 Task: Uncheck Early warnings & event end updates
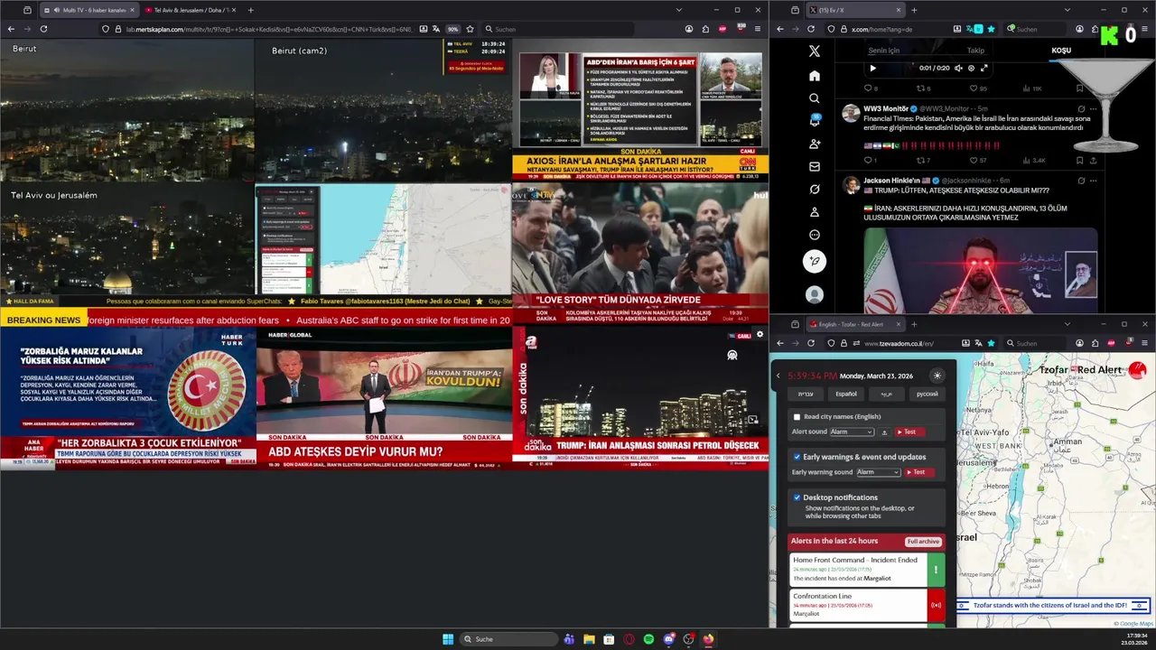pos(797,457)
